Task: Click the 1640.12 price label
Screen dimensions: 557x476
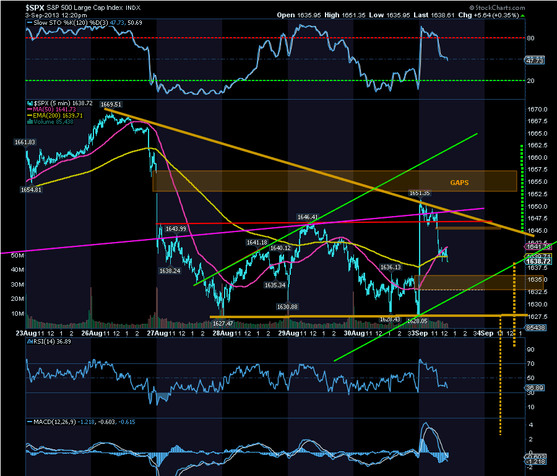Action: pos(280,248)
